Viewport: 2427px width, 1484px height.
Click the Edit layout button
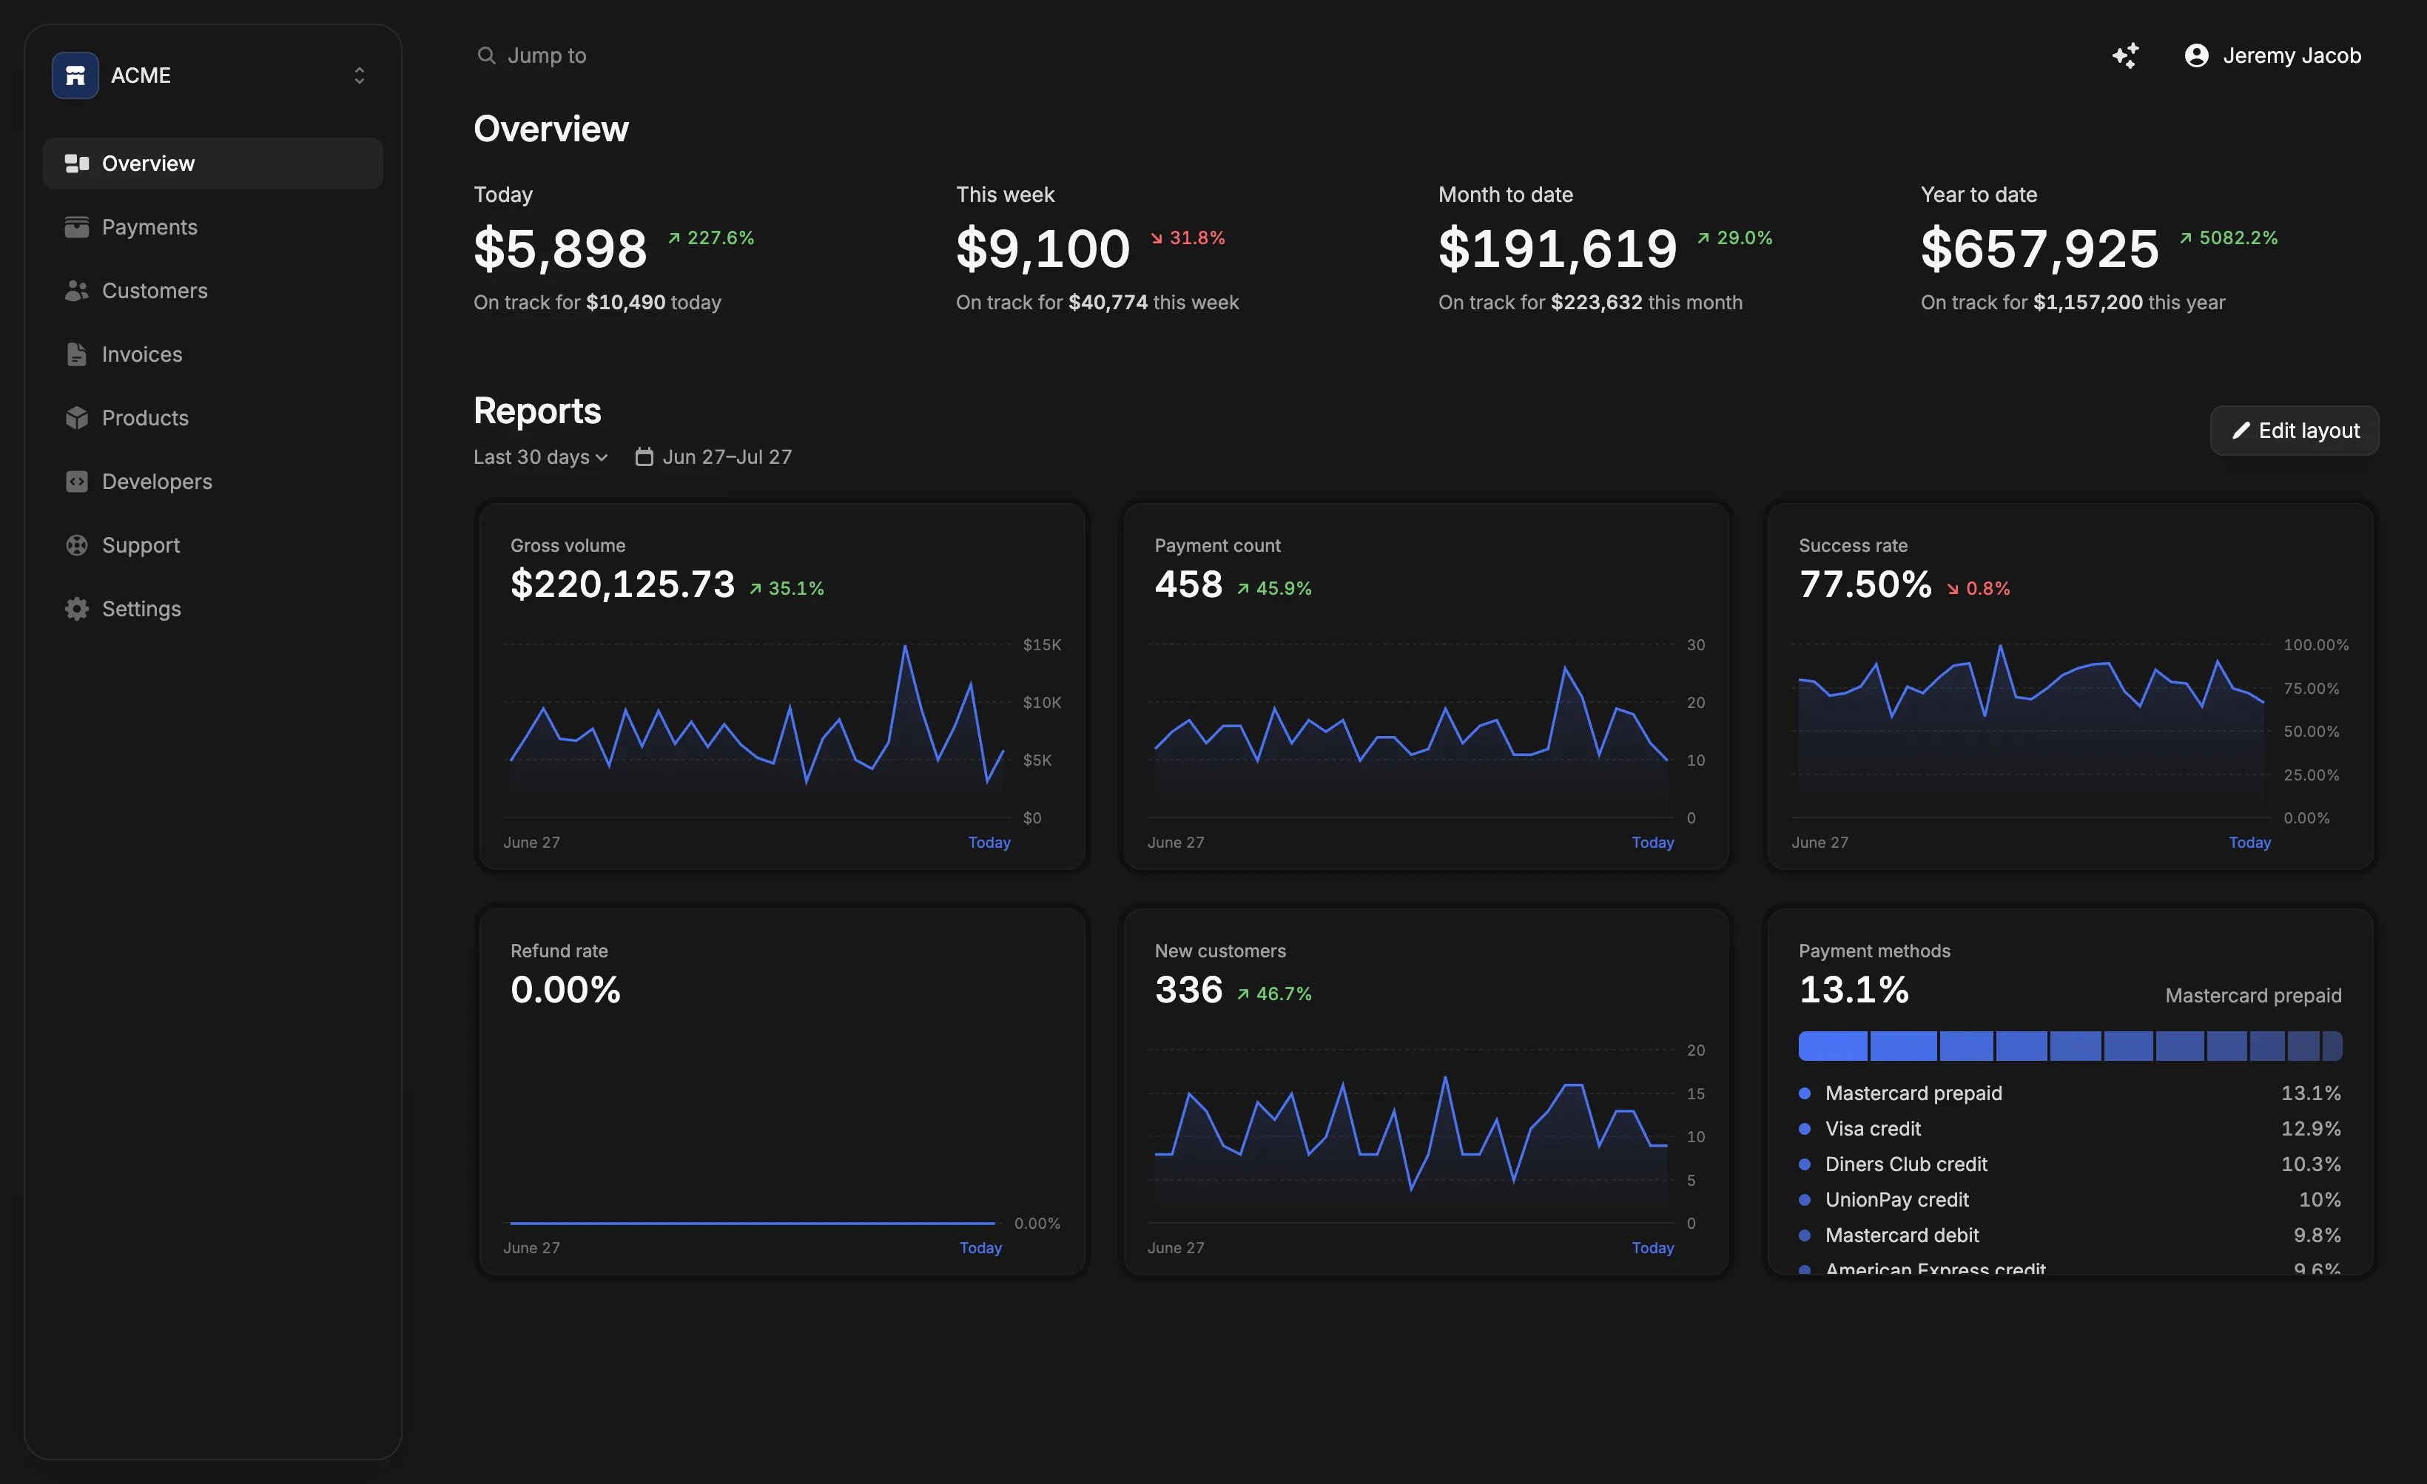[2294, 431]
